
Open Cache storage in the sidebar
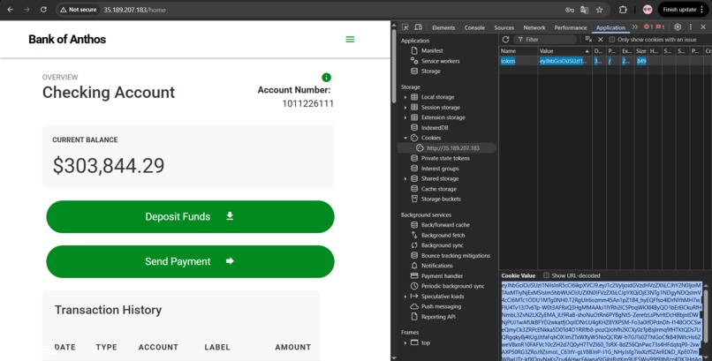coord(439,189)
